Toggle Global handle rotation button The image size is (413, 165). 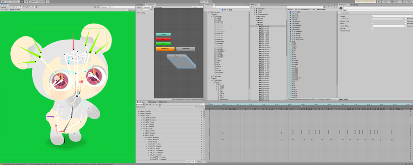click(41, 2)
